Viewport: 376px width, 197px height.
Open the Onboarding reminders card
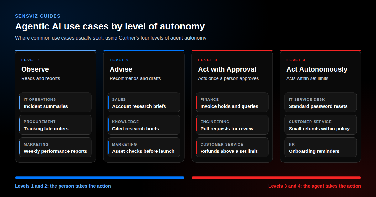321,147
